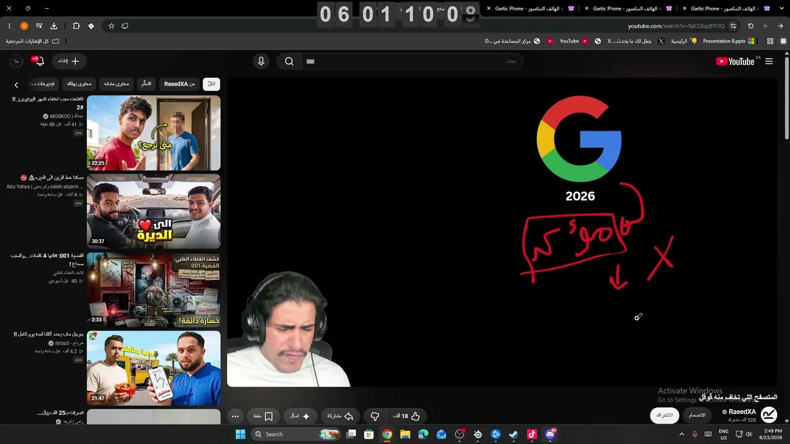790x444 pixels.
Task: Open the 21:47 recommended video thumbnail
Action: pos(154,368)
